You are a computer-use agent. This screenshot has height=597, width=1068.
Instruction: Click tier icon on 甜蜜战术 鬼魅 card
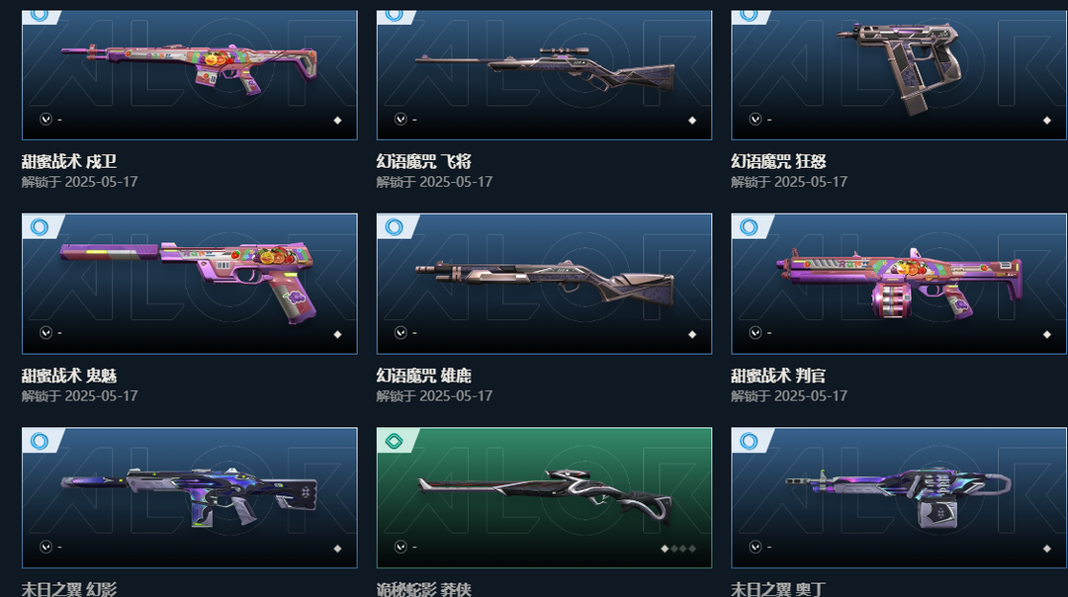click(40, 226)
